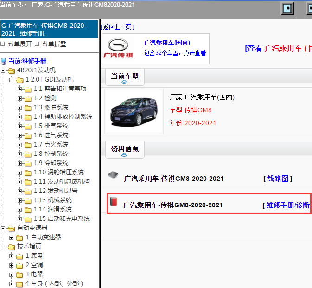This screenshot has height=288, width=312.
Task: Click the folder icon of 1 2.0T GDI发动机
Action: pos(19,80)
